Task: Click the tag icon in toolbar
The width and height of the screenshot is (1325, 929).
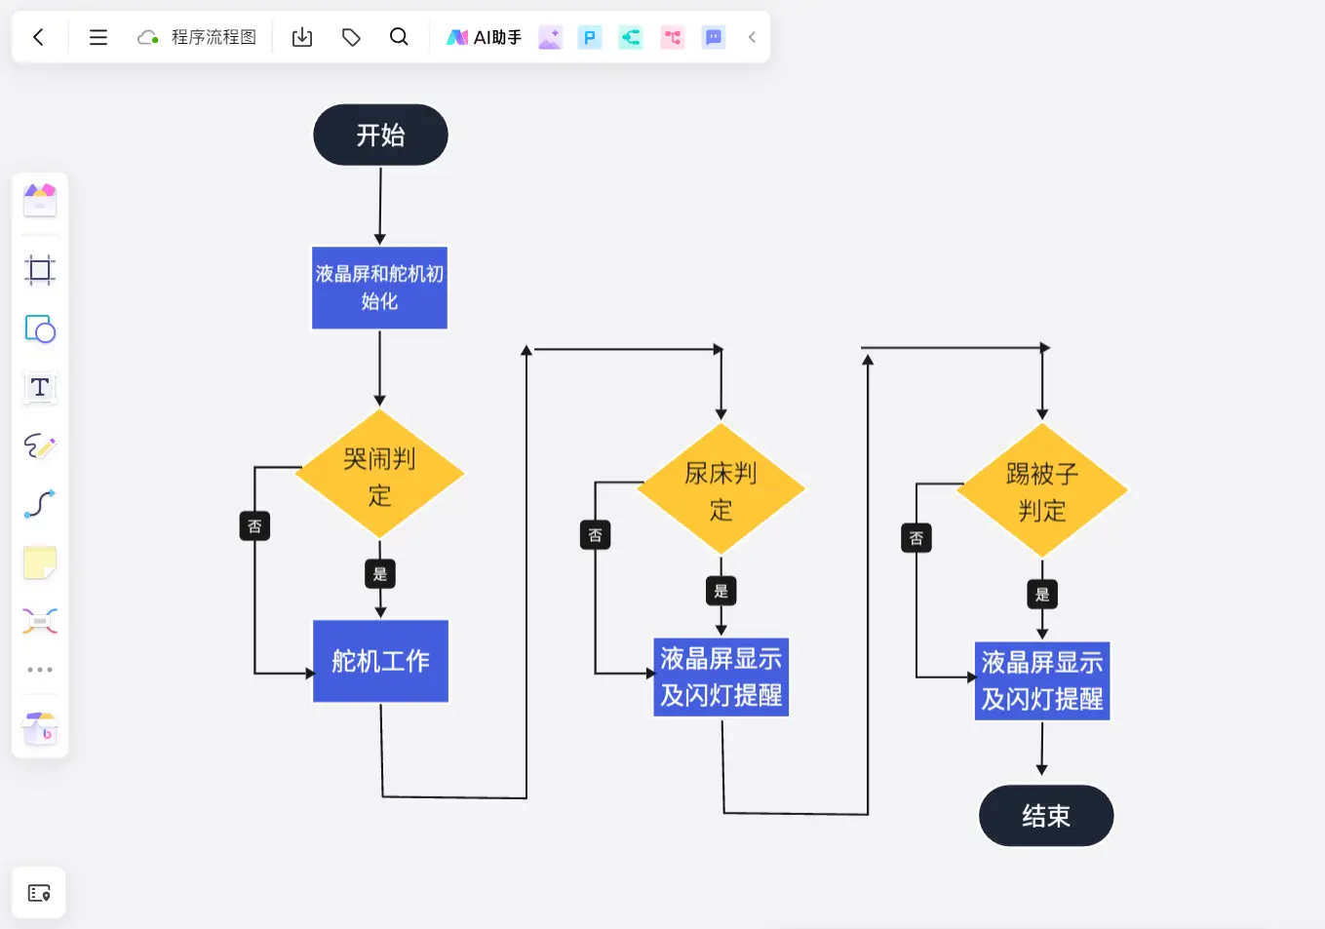Action: point(351,37)
